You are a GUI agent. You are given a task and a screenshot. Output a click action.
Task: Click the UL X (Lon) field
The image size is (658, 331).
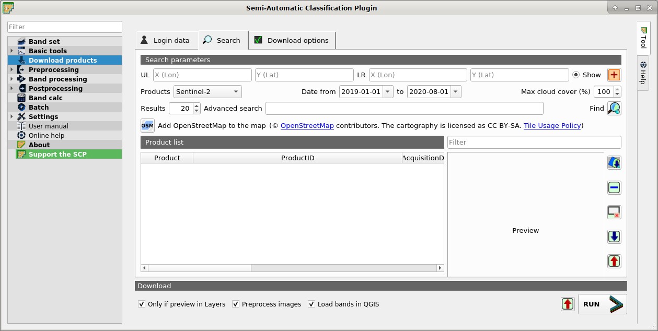pos(202,75)
